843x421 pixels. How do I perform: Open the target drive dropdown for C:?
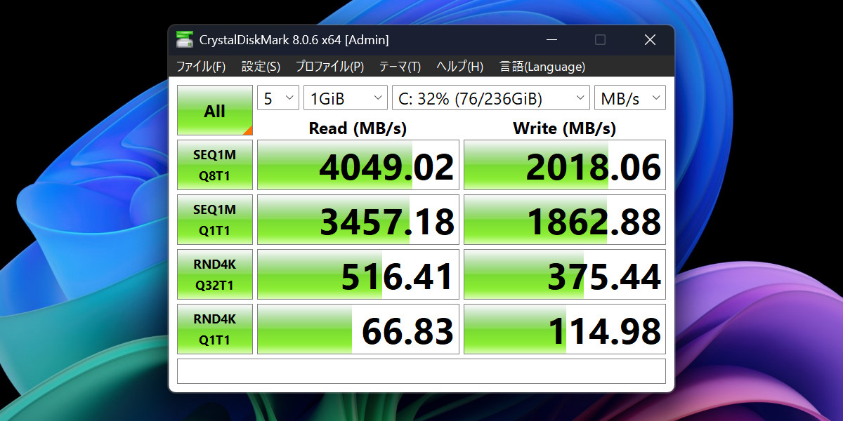click(x=490, y=98)
